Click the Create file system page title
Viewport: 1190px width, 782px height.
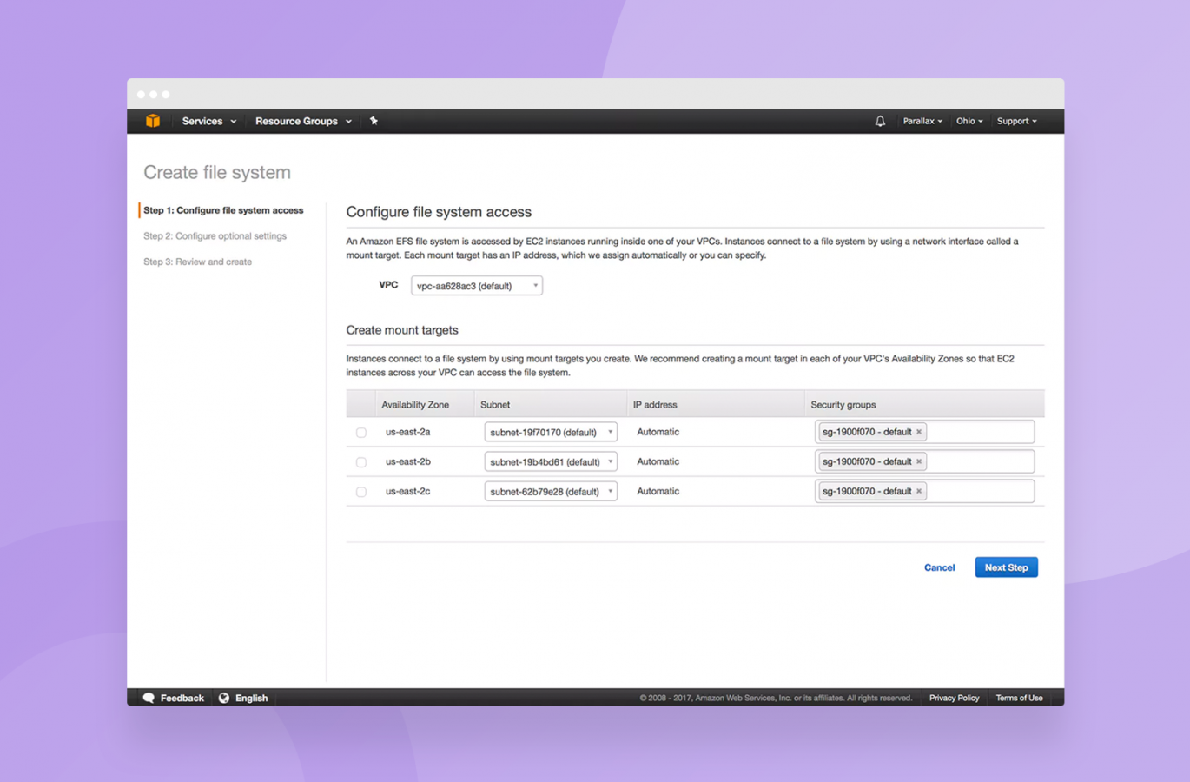tap(217, 172)
